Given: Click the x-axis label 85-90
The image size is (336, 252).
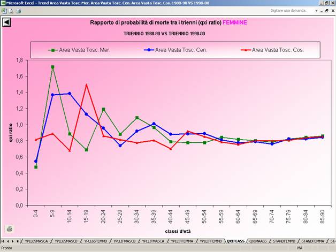Looking at the screenshot, I should 322,217.
